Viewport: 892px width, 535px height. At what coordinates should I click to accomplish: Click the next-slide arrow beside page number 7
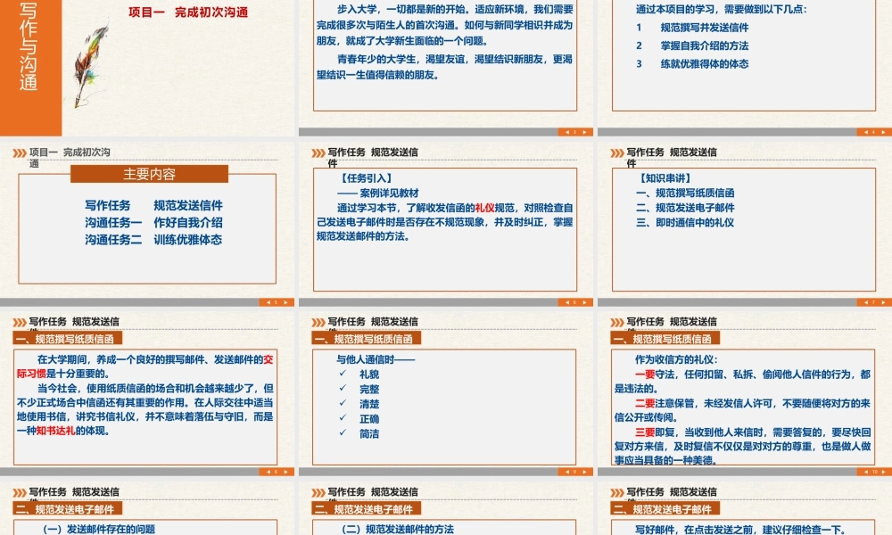click(883, 302)
